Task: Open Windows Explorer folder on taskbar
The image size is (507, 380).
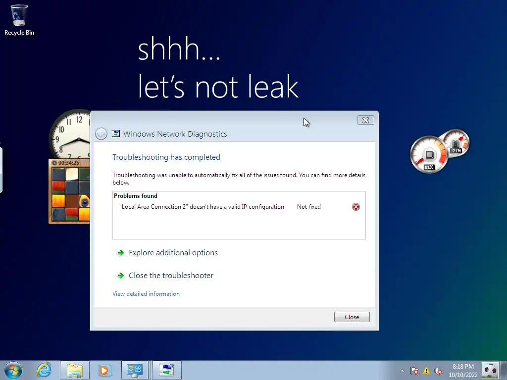Action: [75, 370]
